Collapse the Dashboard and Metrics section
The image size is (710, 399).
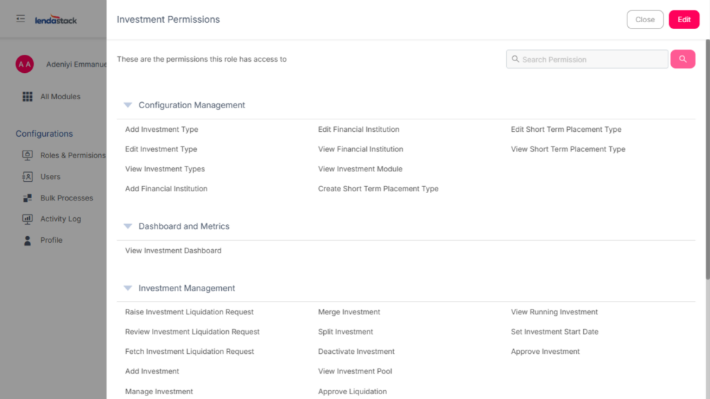(128, 226)
